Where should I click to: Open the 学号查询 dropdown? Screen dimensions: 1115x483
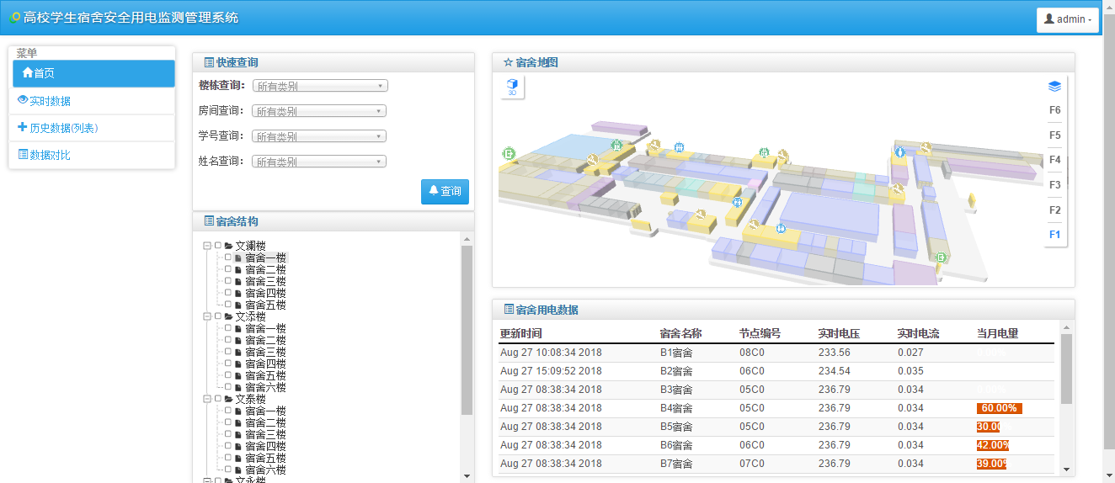coord(319,136)
